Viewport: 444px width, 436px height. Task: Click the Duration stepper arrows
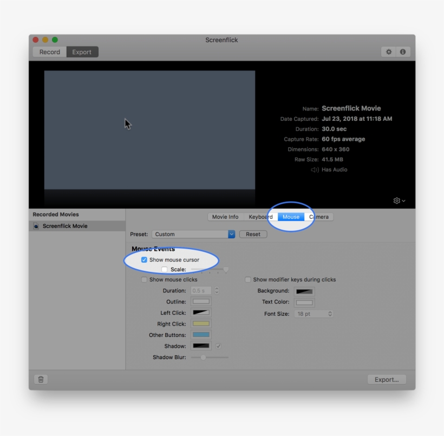217,290
